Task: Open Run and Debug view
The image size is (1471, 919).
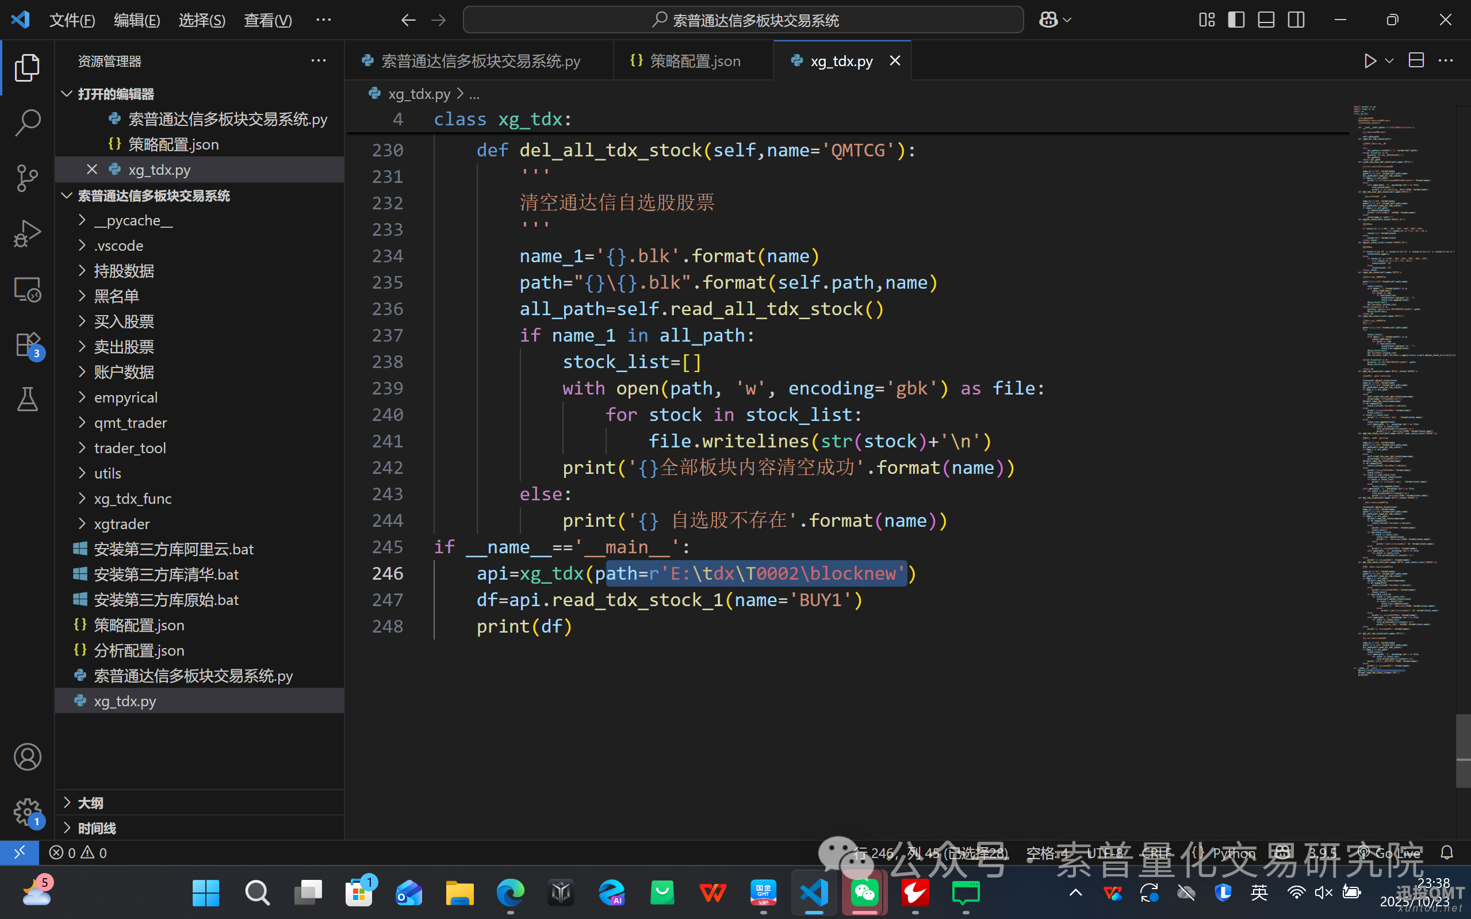Action: pos(26,233)
